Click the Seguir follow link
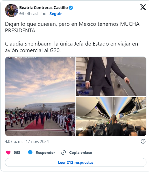Screen dimensions: 150x172 [x=56, y=14]
